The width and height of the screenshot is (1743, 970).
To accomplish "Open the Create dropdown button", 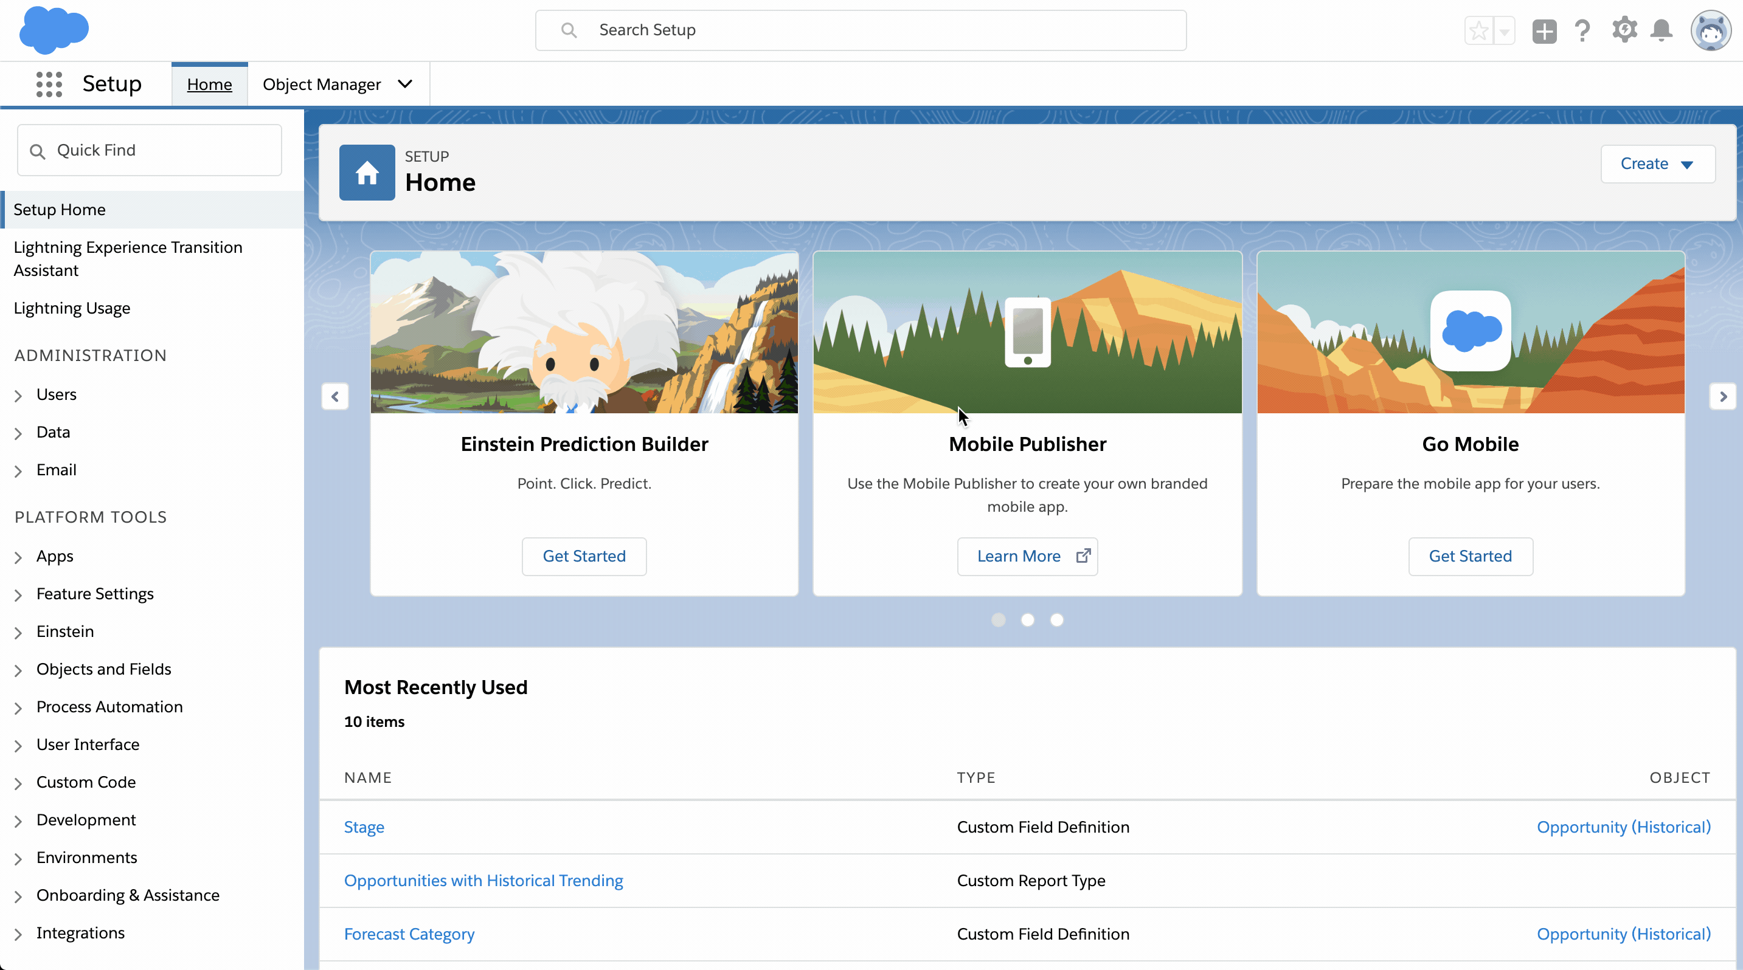I will tap(1657, 163).
